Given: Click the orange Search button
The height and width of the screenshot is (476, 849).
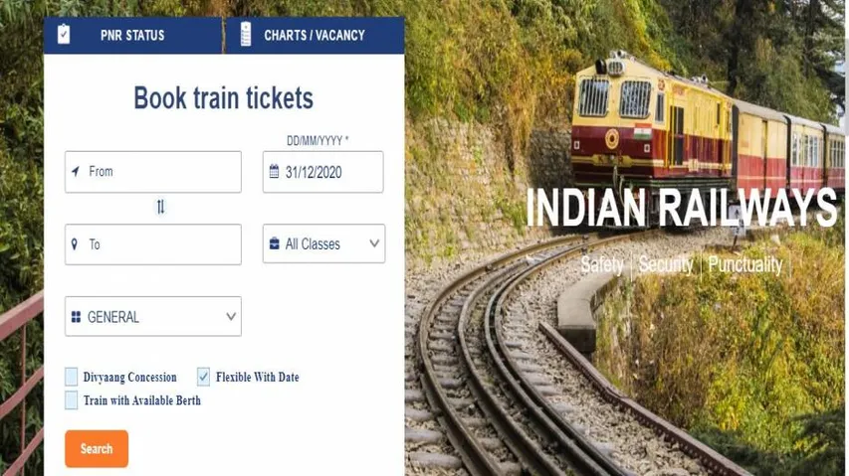Looking at the screenshot, I should (x=97, y=448).
